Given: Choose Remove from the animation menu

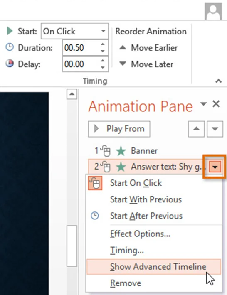Looking at the screenshot, I should point(153,283).
